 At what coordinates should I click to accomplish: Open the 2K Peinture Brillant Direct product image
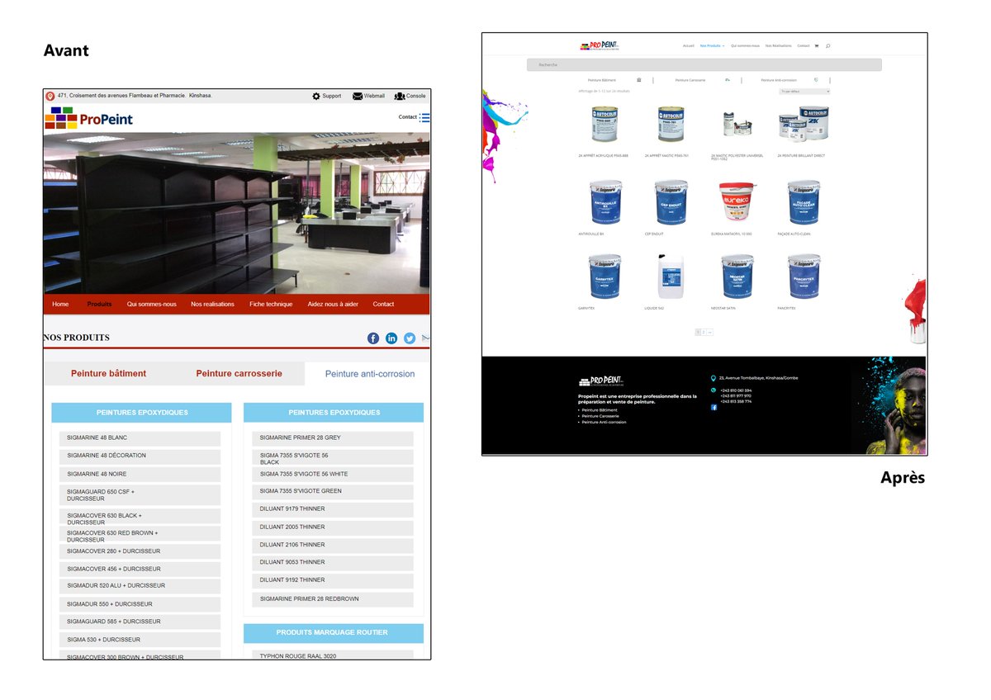[x=804, y=124]
